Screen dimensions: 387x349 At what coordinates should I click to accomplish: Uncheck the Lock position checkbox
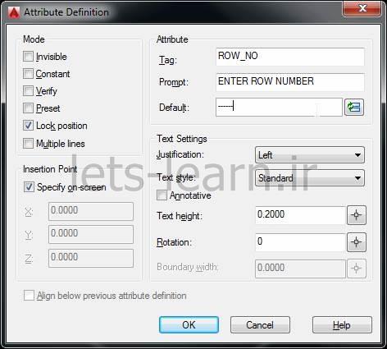tap(28, 126)
